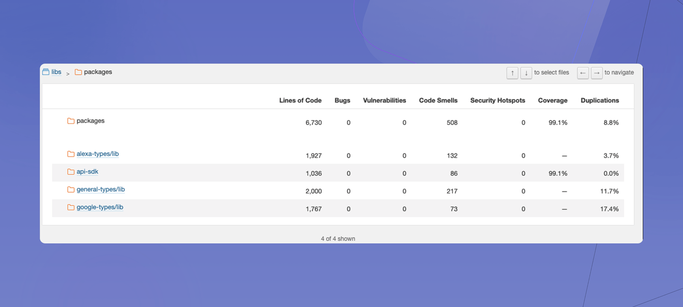Click the left arrow navigate key

(x=583, y=73)
